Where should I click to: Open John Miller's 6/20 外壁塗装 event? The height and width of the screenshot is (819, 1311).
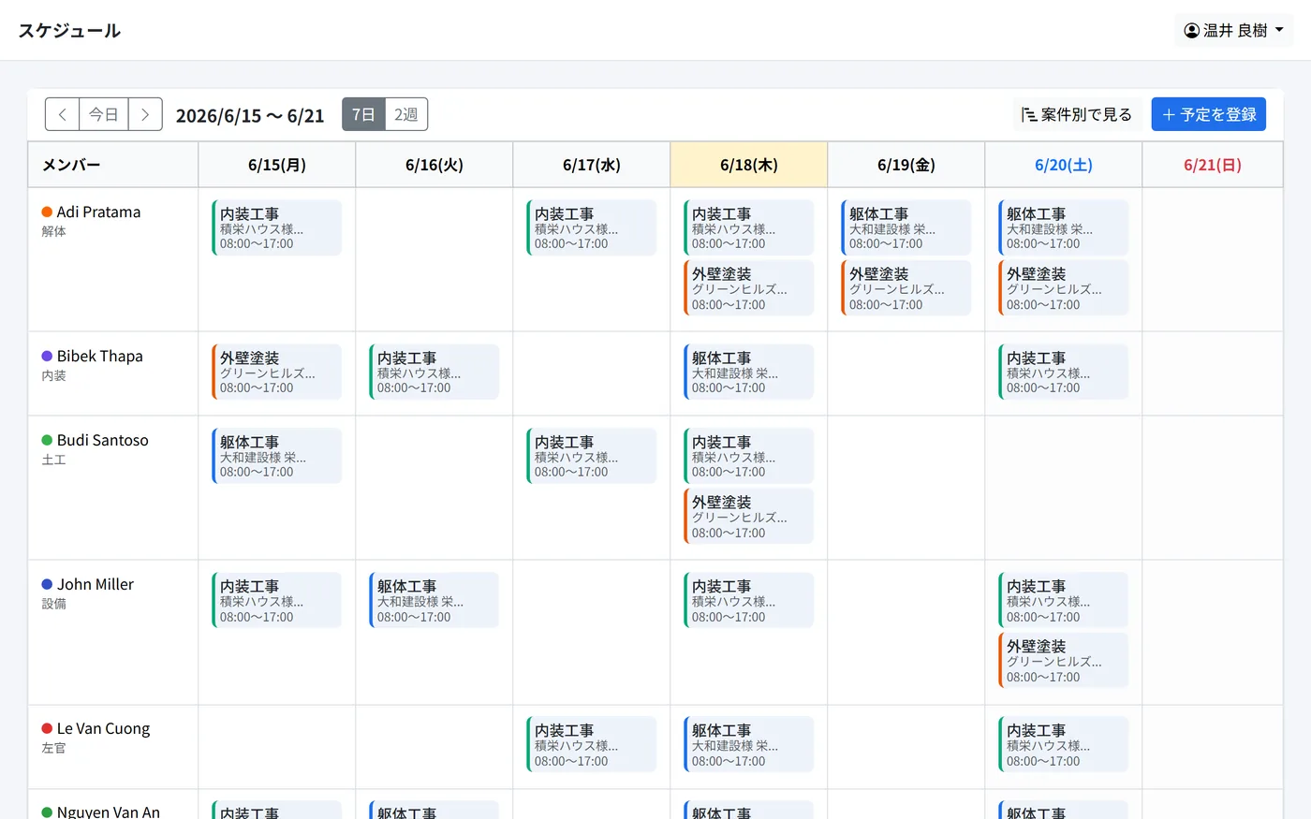[1064, 661]
